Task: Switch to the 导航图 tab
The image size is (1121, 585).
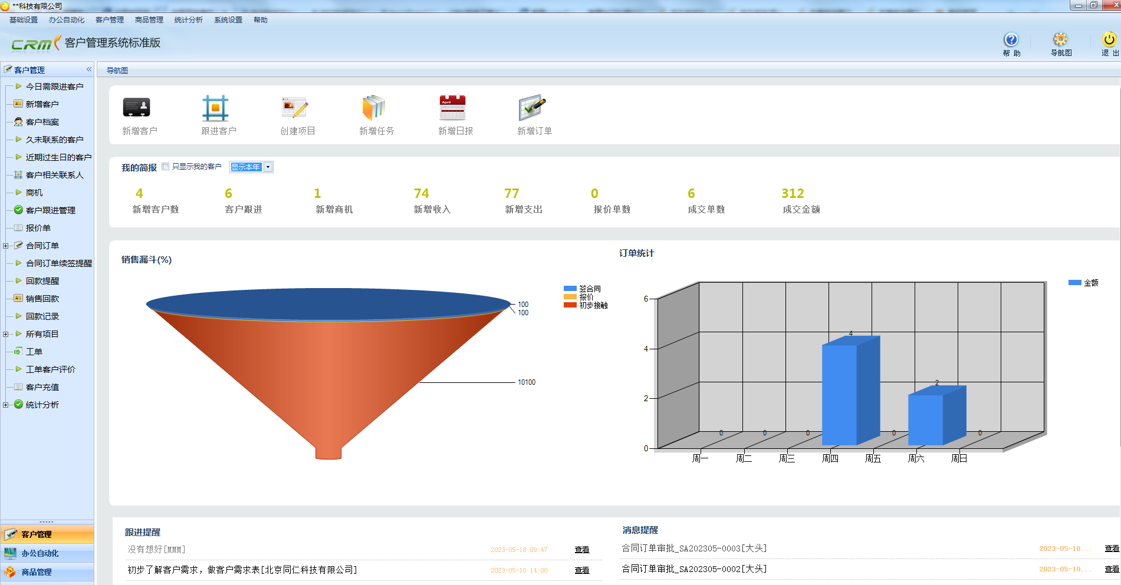Action: point(117,70)
